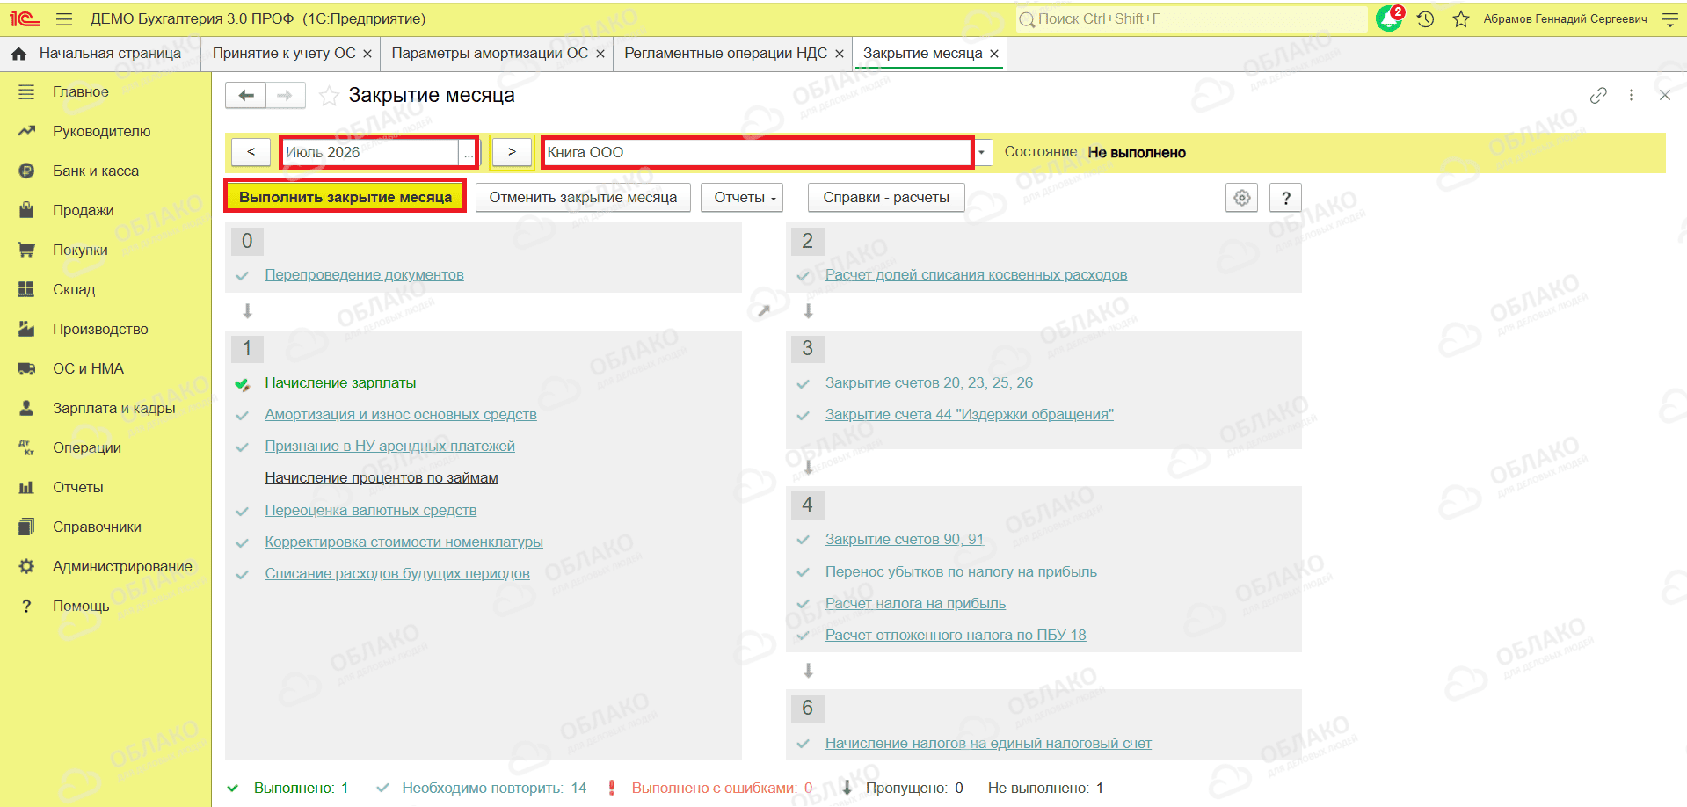
Task: Click the Зарплата и кадры person icon
Action: [x=26, y=408]
